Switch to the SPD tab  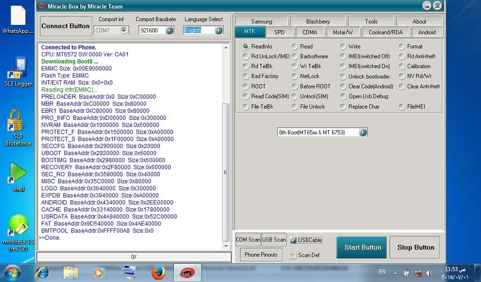tap(279, 32)
